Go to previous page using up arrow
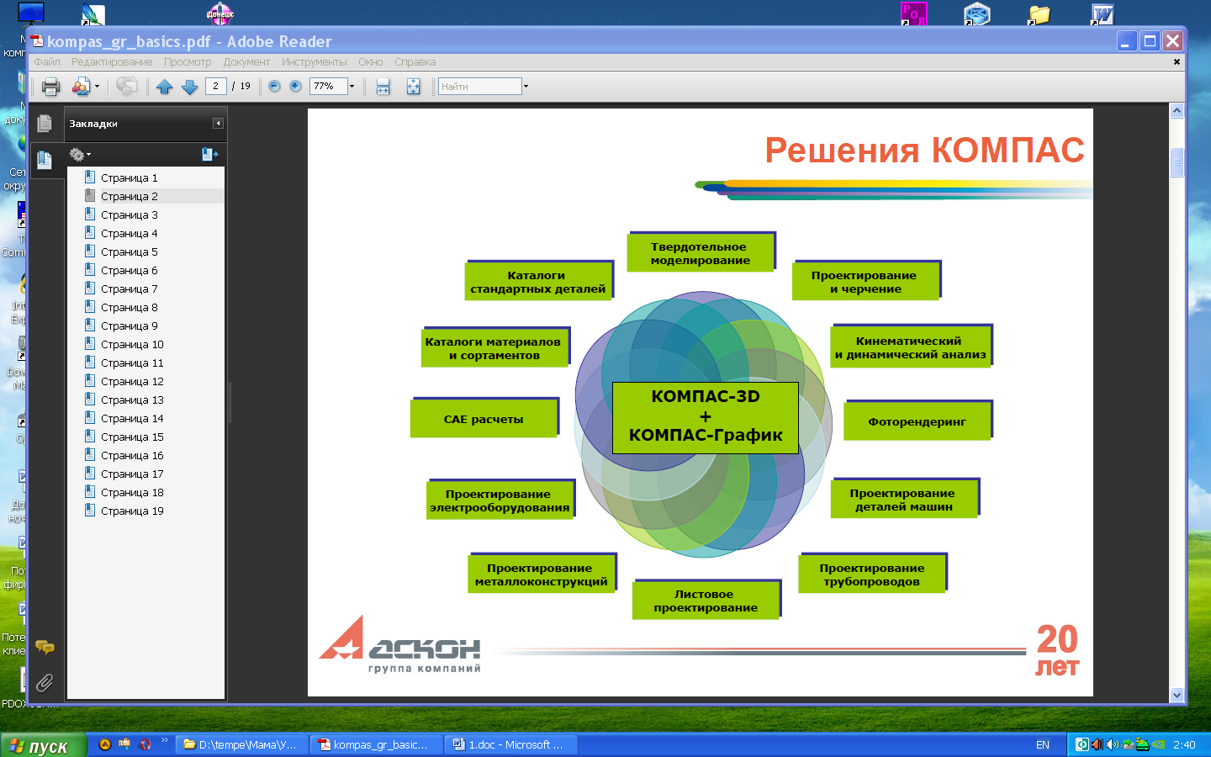This screenshot has height=757, width=1211. 165,86
